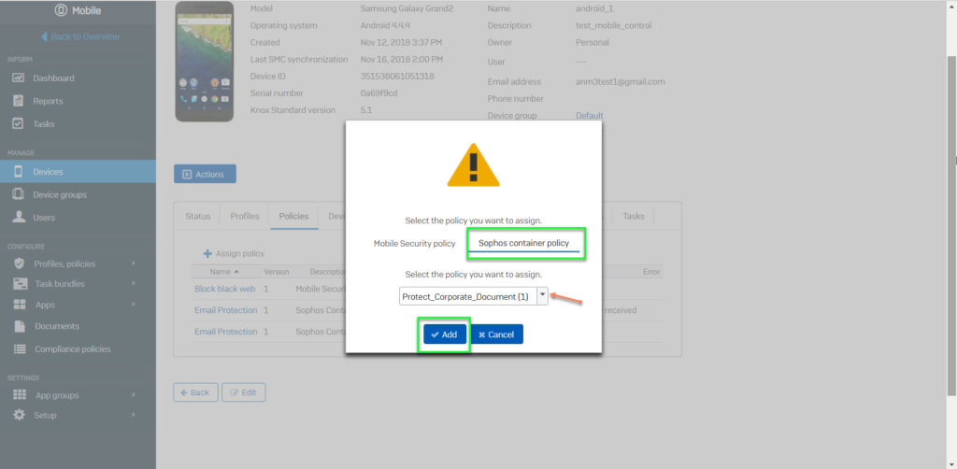Click the Setup gear icon
Image resolution: width=957 pixels, height=469 pixels.
20,415
